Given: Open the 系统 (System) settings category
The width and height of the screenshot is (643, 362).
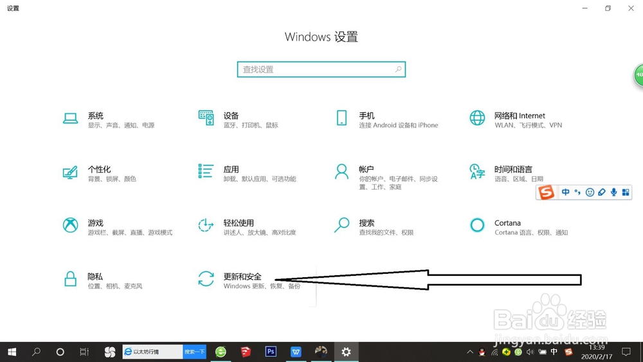Looking at the screenshot, I should [109, 120].
